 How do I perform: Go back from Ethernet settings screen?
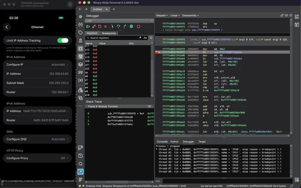pos(7,27)
